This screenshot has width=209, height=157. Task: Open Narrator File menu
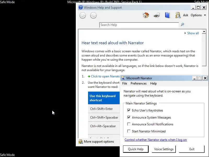pyautogui.click(x=125, y=83)
